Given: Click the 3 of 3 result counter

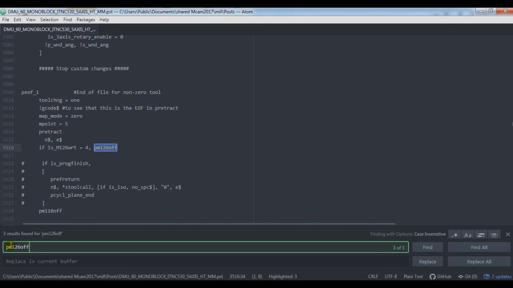Looking at the screenshot, I should [x=398, y=248].
